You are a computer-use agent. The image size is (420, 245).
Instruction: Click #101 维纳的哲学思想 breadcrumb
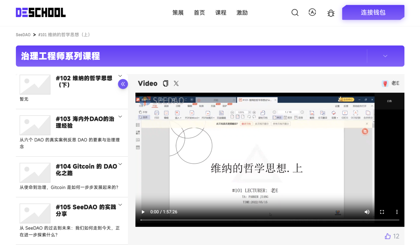64,35
